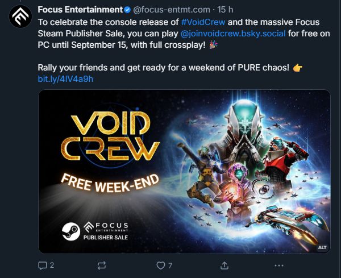Click the Focus Entertainment display name
The width and height of the screenshot is (341, 278).
[x=80, y=10]
